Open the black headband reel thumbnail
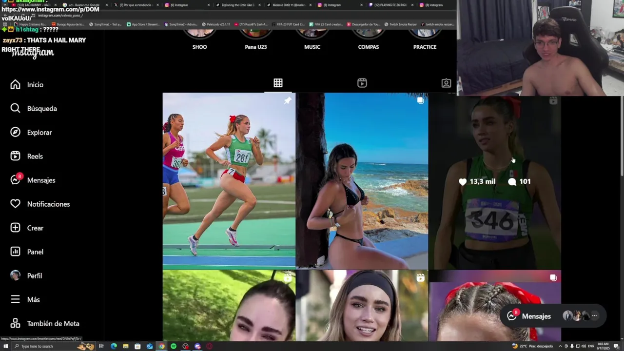Screen dimensions: 624x351 [x=362, y=306]
